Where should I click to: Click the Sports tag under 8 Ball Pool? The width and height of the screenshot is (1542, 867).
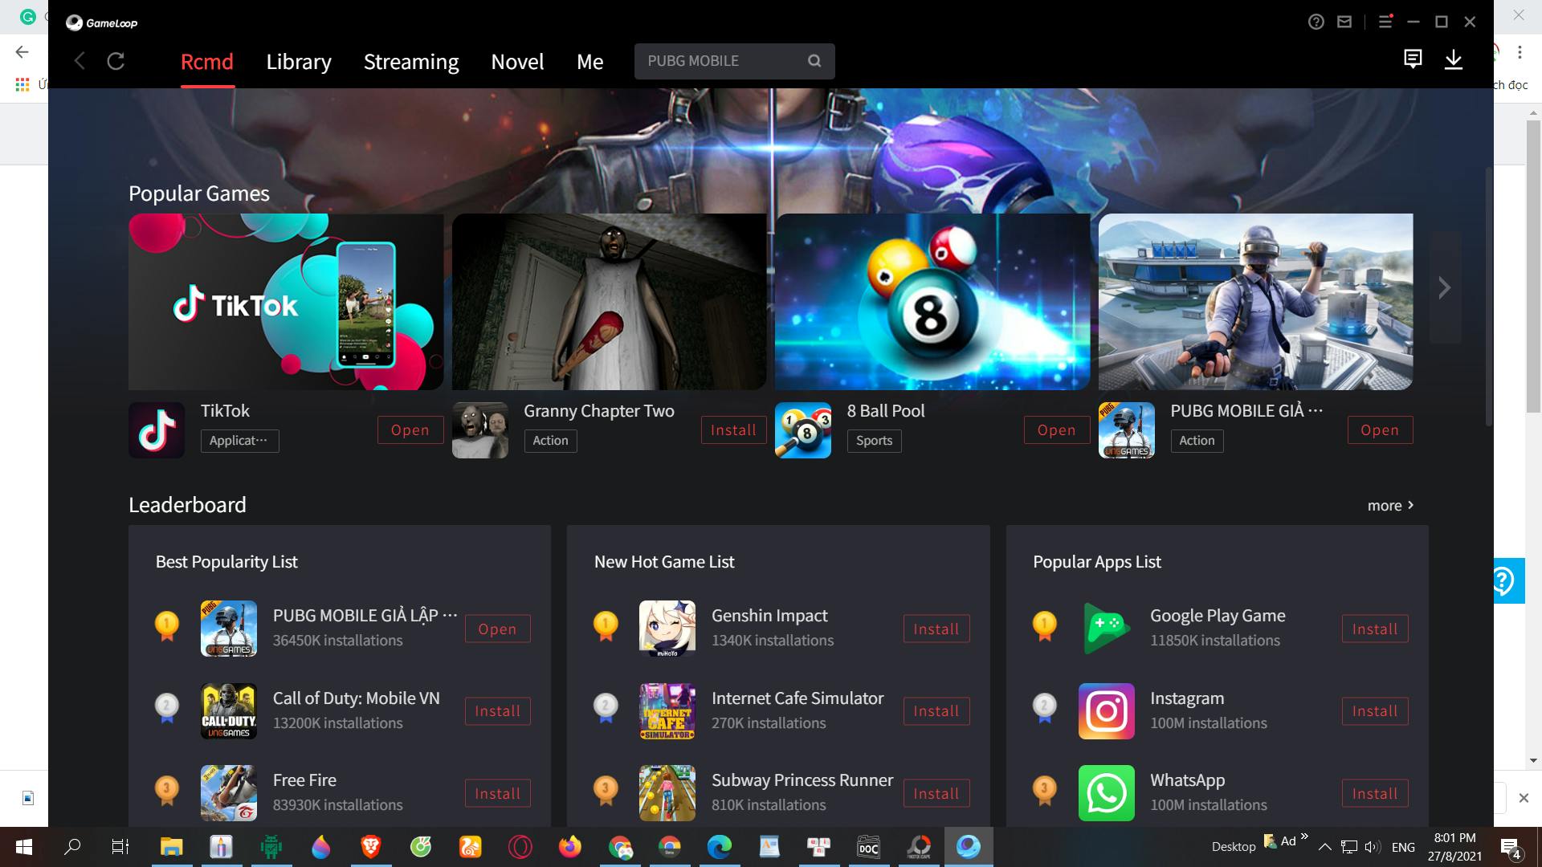pyautogui.click(x=874, y=441)
